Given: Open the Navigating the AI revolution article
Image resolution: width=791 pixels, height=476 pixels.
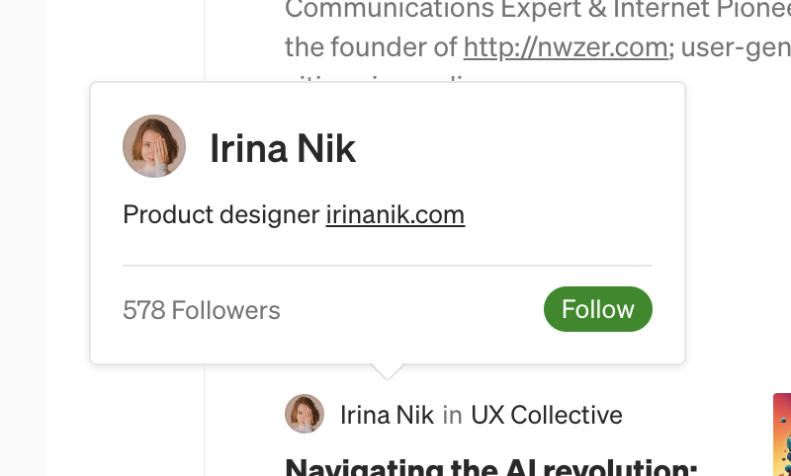Looking at the screenshot, I should 490,466.
